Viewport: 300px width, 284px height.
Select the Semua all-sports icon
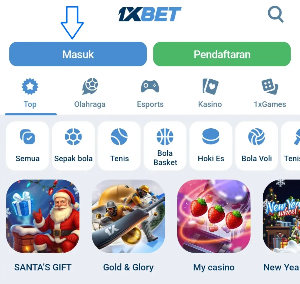click(28, 137)
